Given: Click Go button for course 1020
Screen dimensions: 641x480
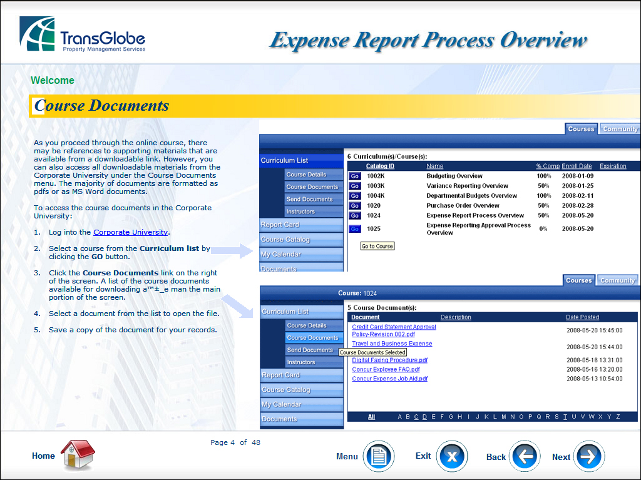Looking at the screenshot, I should pyautogui.click(x=355, y=206).
